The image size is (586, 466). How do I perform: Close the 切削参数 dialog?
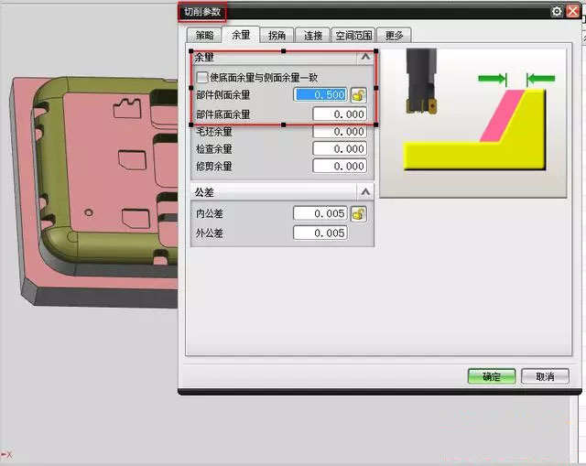pyautogui.click(x=572, y=12)
